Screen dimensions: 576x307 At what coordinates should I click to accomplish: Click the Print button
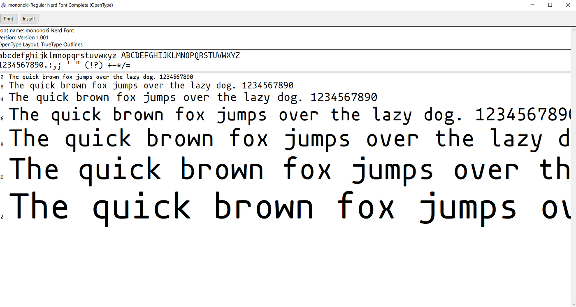point(8,19)
